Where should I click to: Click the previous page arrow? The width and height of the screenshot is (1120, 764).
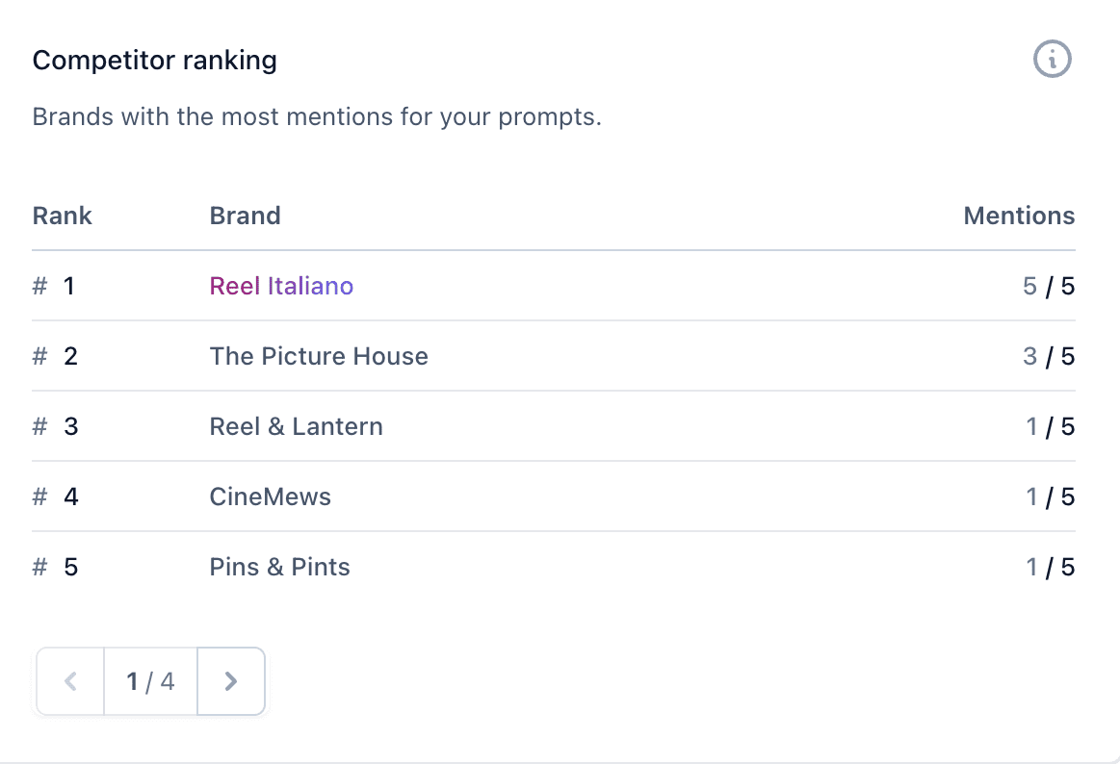70,681
